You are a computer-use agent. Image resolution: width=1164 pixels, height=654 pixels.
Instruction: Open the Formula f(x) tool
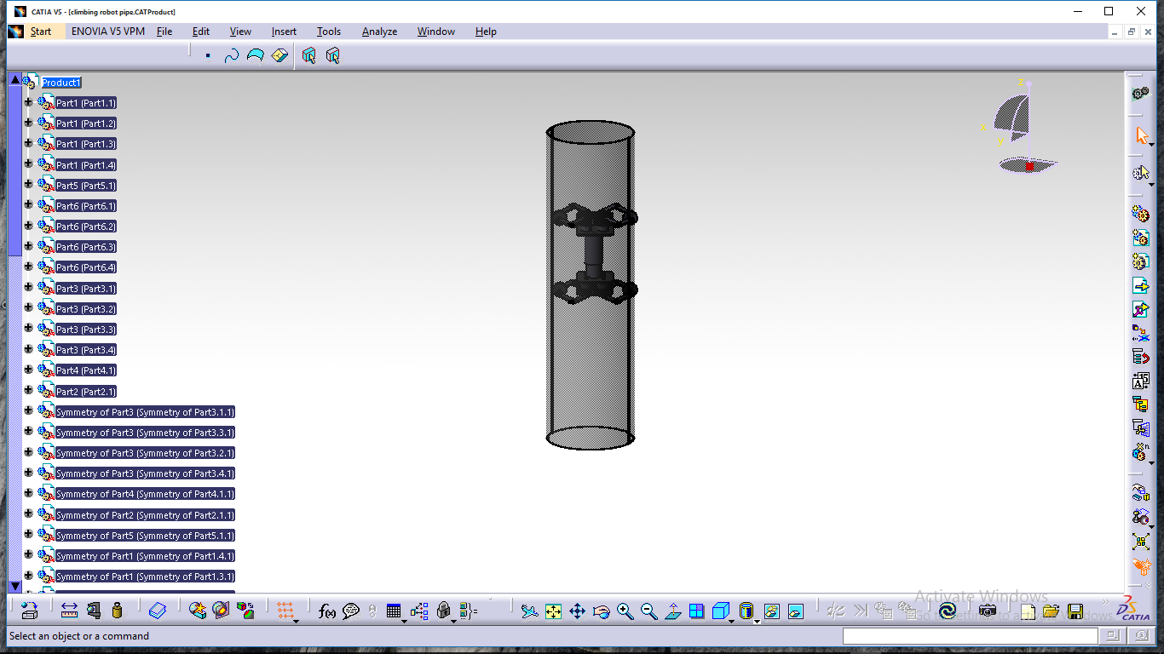coord(326,611)
